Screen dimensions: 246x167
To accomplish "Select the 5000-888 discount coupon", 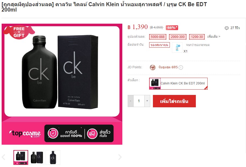I will coord(157,37).
